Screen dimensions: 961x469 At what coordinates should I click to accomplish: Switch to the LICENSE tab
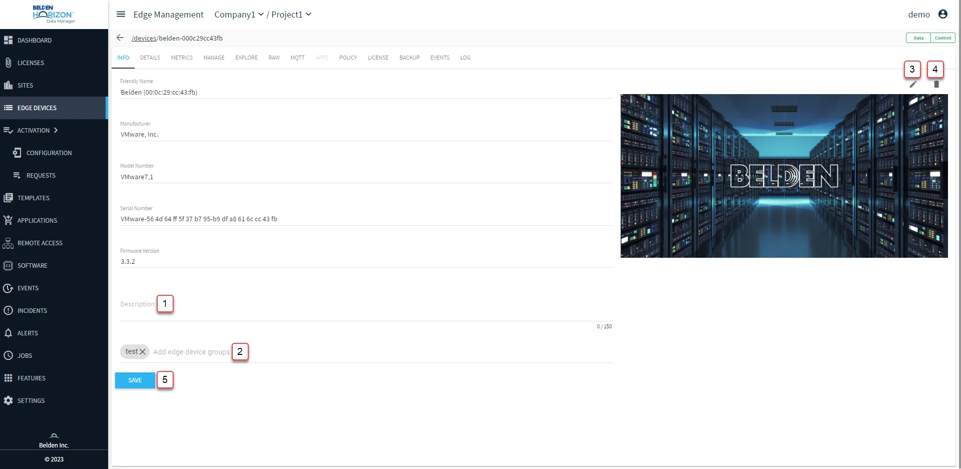(x=378, y=58)
